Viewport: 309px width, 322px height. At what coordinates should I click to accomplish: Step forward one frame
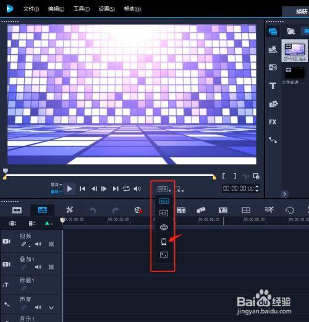(x=104, y=189)
